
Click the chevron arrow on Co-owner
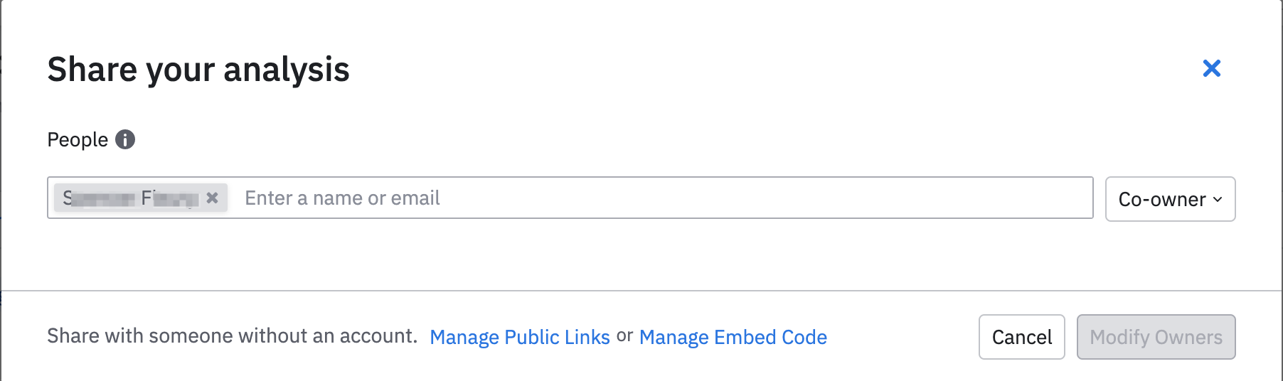coord(1218,200)
